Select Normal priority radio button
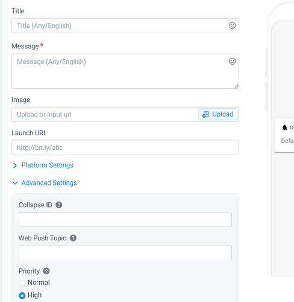 pos(22,283)
